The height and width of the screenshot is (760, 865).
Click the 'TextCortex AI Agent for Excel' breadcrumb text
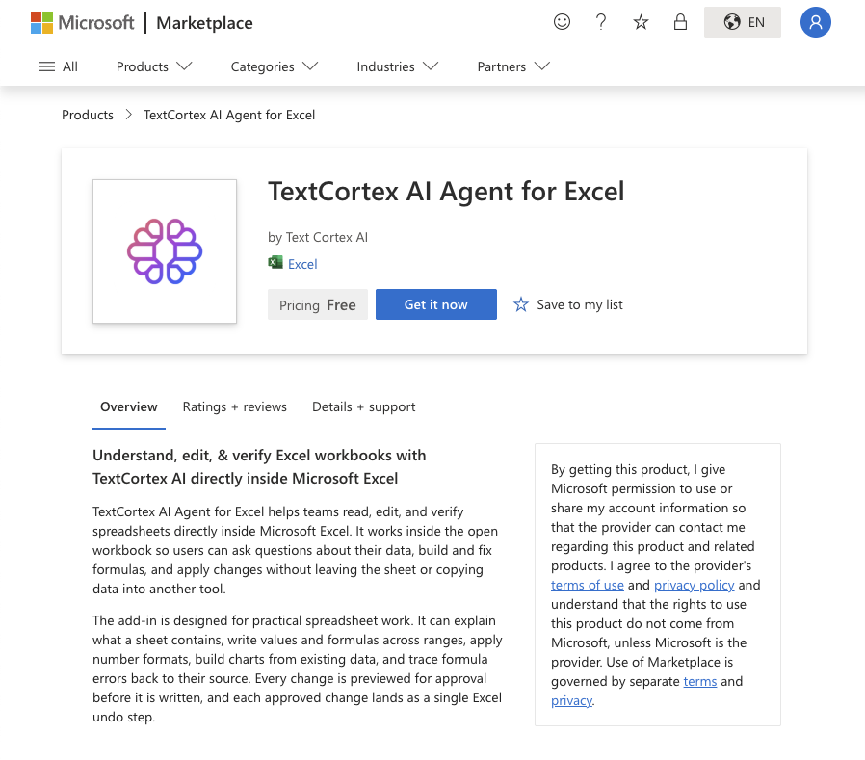click(229, 115)
